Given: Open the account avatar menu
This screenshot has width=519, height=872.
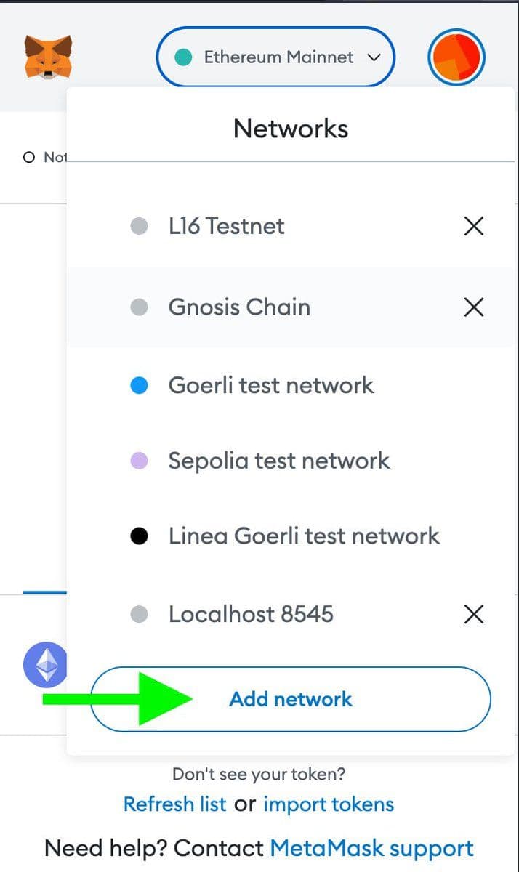Looking at the screenshot, I should (456, 57).
